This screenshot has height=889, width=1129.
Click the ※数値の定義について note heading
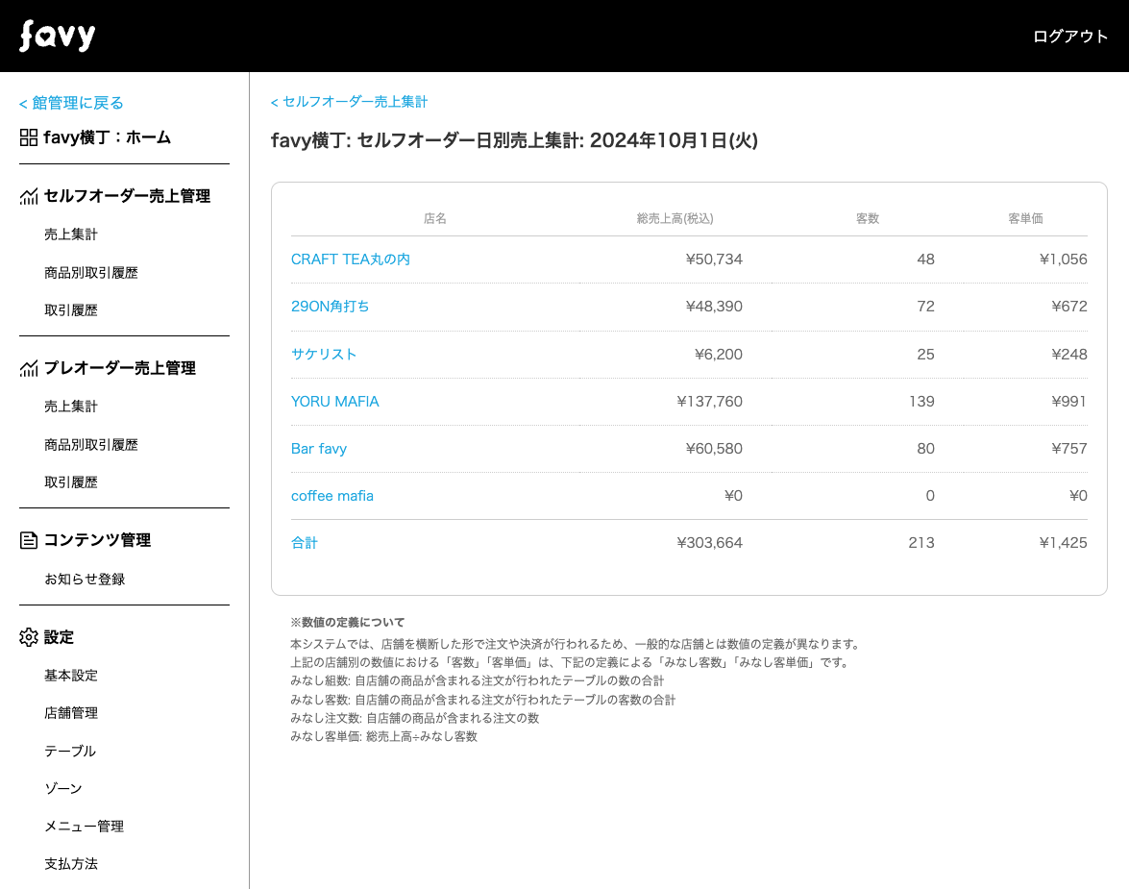point(348,622)
